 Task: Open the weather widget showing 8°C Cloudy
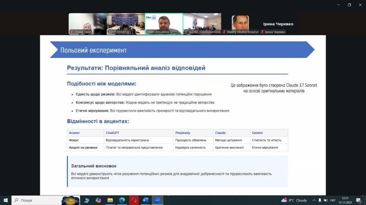(x=294, y=200)
